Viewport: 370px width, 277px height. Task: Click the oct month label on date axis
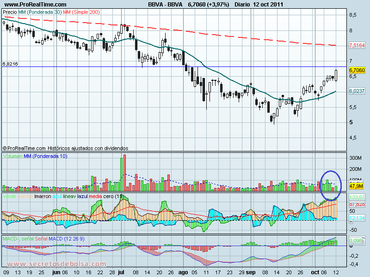[315, 272]
